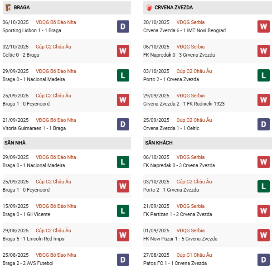Select the SÂN KHÁCH section header
This screenshot has width=272, height=269.
pyautogui.click(x=159, y=143)
